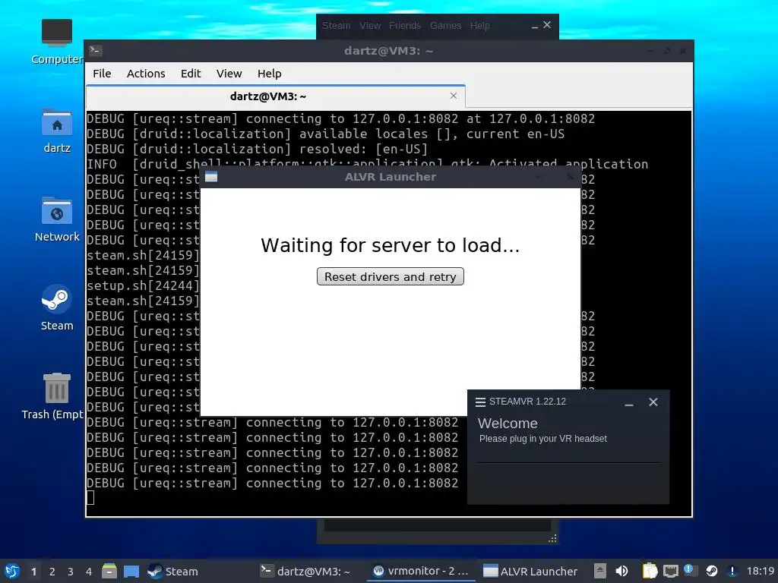Select the Computer desktop icon
The height and width of the screenshot is (583, 778).
[56, 43]
